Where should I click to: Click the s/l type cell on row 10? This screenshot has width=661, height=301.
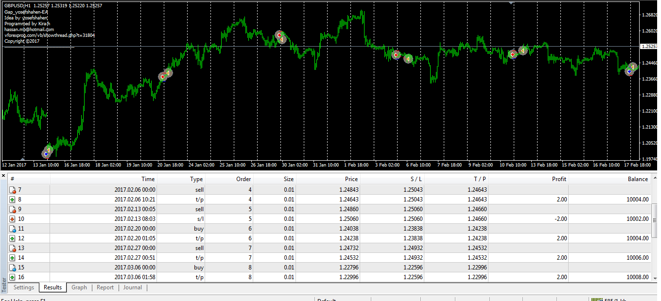[199, 219]
